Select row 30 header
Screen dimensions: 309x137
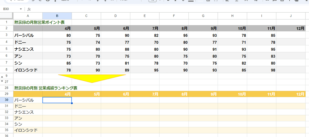(x=7, y=100)
